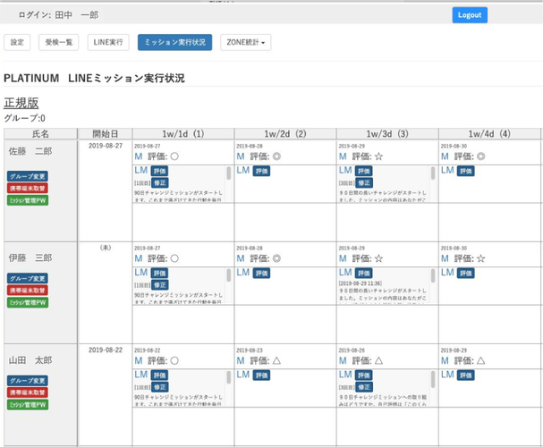Click 山田 太郎's 1w/3d 修正 button

point(363,386)
